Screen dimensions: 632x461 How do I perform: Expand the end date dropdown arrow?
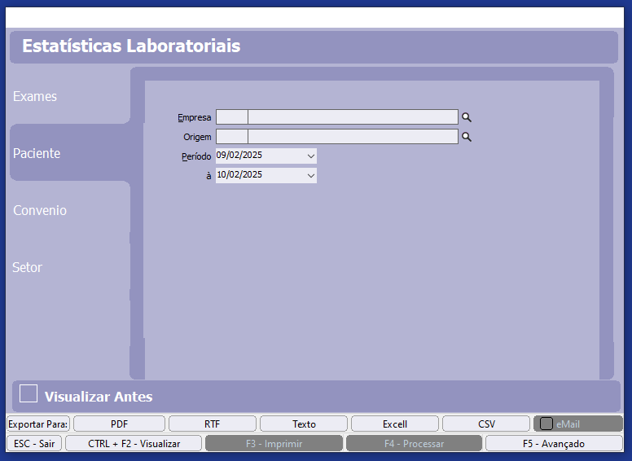pos(310,175)
